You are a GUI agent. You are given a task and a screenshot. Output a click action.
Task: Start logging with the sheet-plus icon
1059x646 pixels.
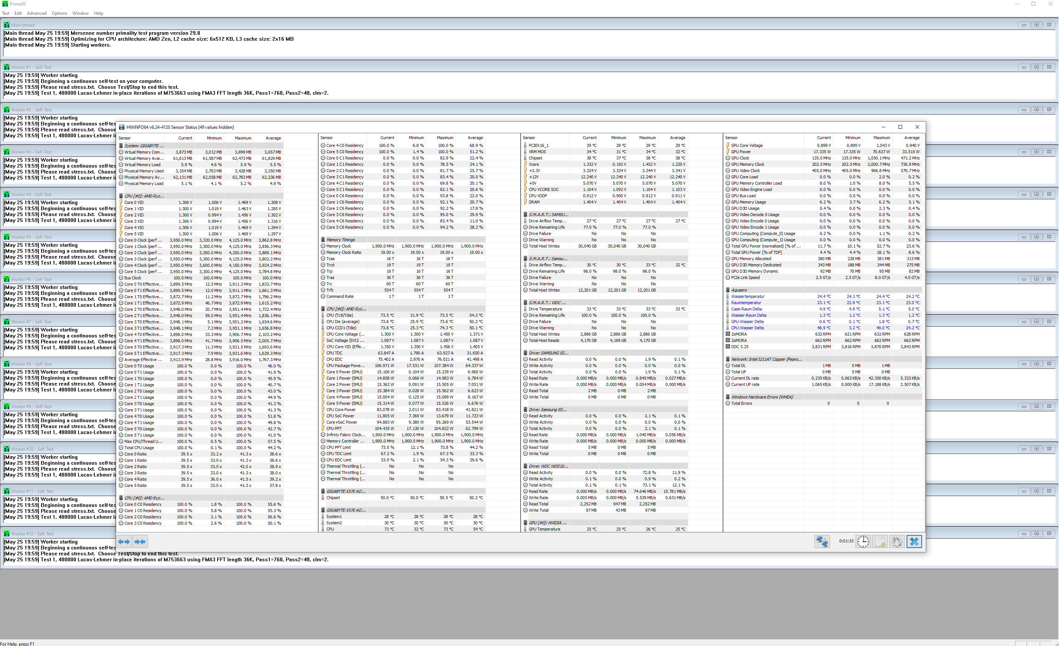point(880,542)
